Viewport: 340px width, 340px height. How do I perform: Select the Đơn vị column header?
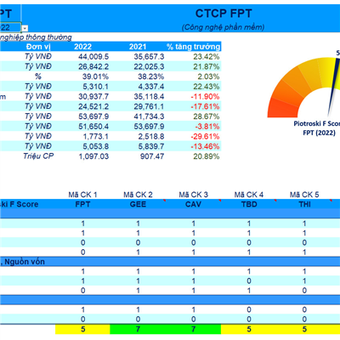(x=38, y=47)
